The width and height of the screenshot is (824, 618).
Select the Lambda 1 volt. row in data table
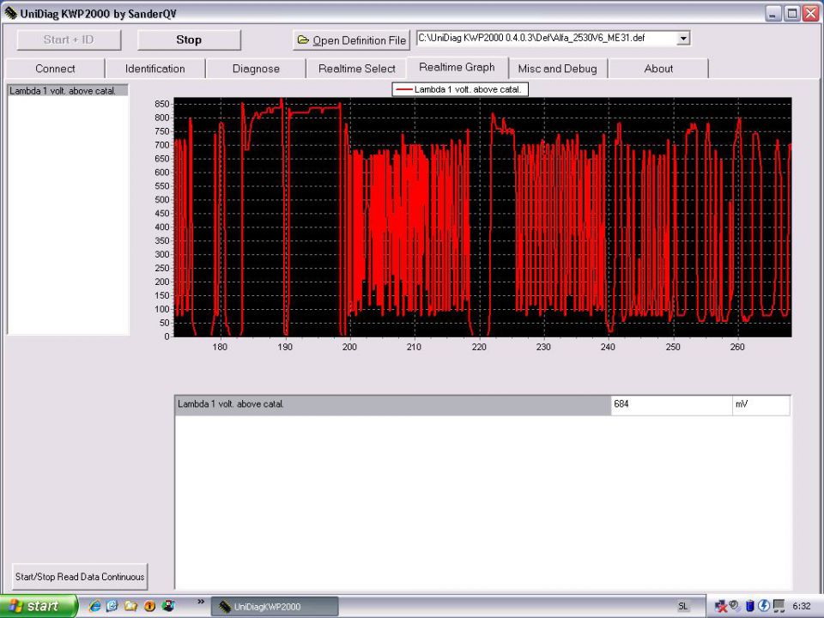coord(392,404)
